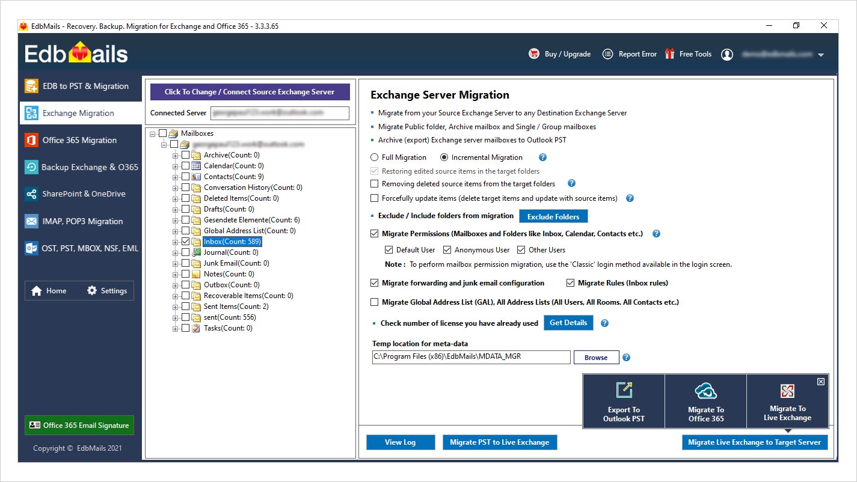Viewport: 857px width, 482px height.
Task: Click the Migrate To Office 365 cloud icon
Action: [706, 391]
